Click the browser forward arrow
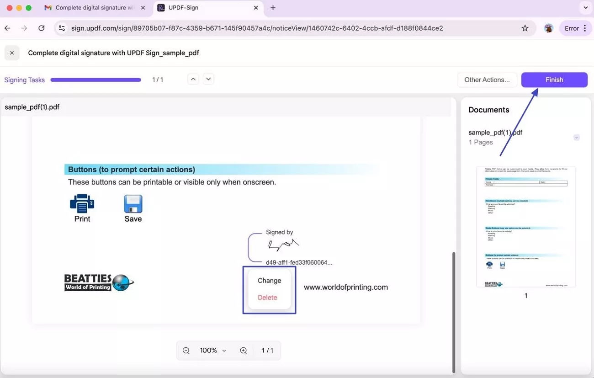The width and height of the screenshot is (594, 378). 24,28
